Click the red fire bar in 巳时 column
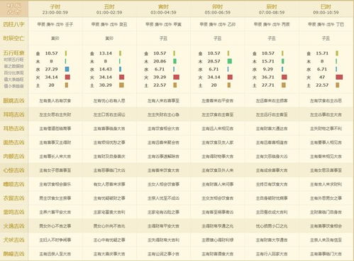 (x=339, y=77)
